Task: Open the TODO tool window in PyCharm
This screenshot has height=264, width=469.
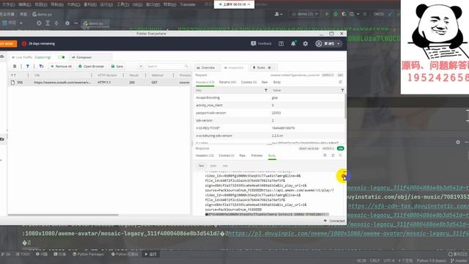Action: click(x=23, y=254)
